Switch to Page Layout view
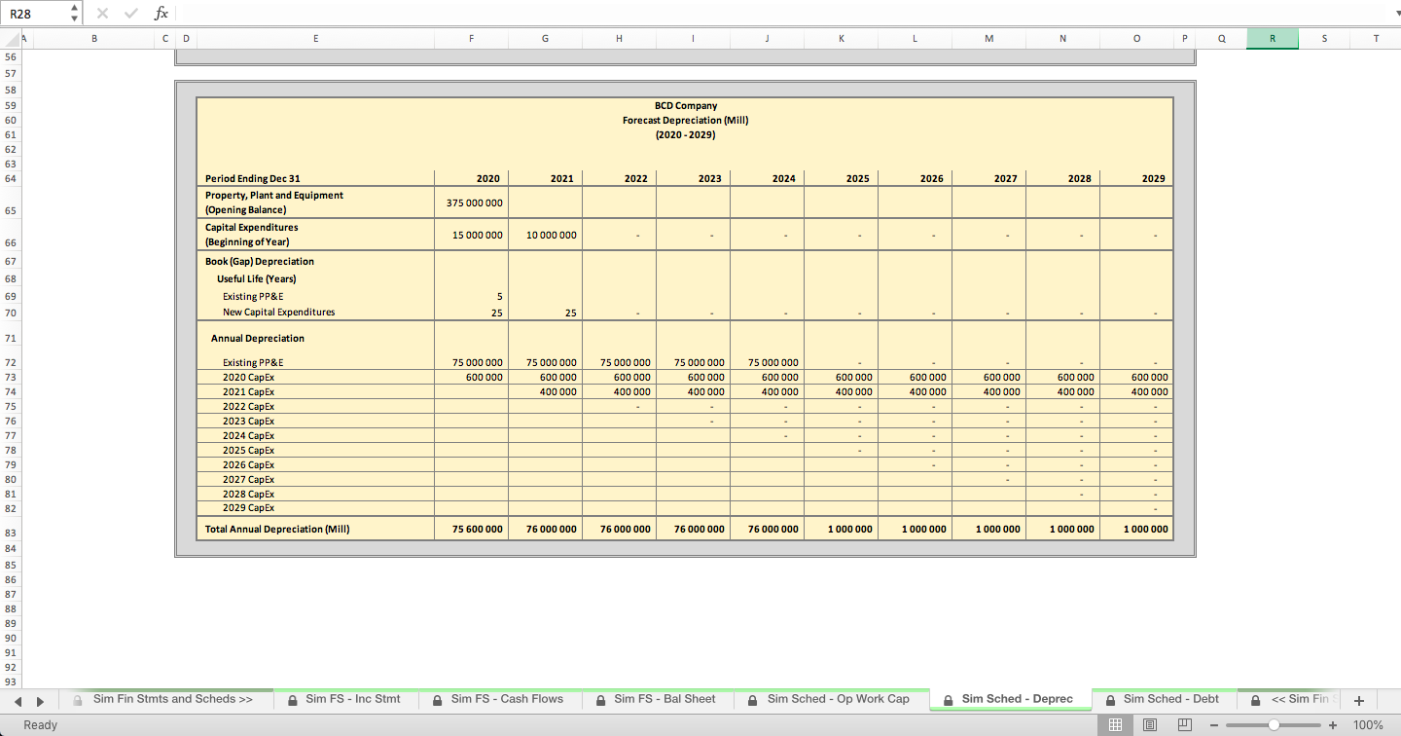 (x=1150, y=724)
